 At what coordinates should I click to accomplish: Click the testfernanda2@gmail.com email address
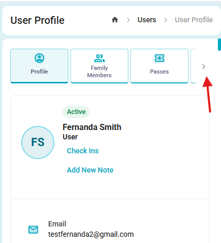click(x=91, y=234)
